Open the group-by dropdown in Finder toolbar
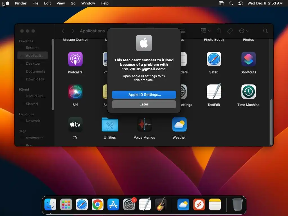This screenshot has height=216, width=288. [205, 31]
